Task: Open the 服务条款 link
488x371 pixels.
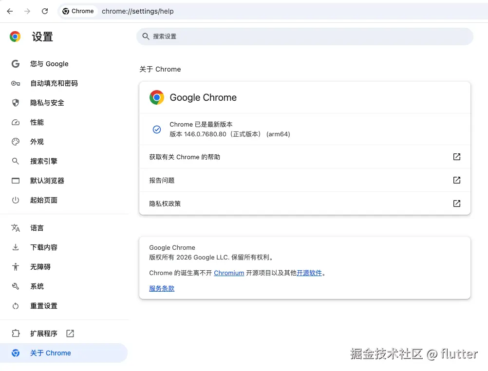Action: click(161, 288)
